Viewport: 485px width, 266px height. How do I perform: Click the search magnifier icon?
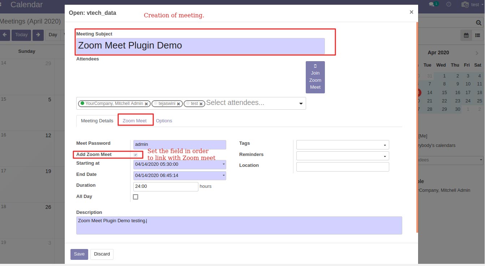click(x=478, y=23)
